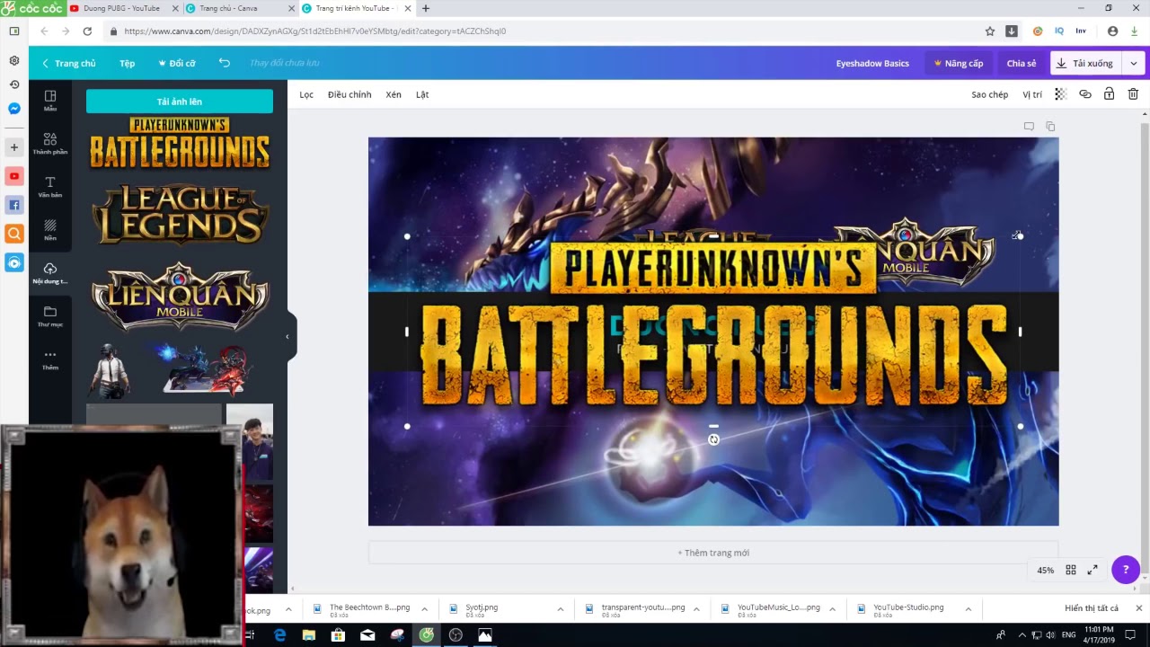
Task: Click the link chain icon in toolbar
Action: [1085, 93]
